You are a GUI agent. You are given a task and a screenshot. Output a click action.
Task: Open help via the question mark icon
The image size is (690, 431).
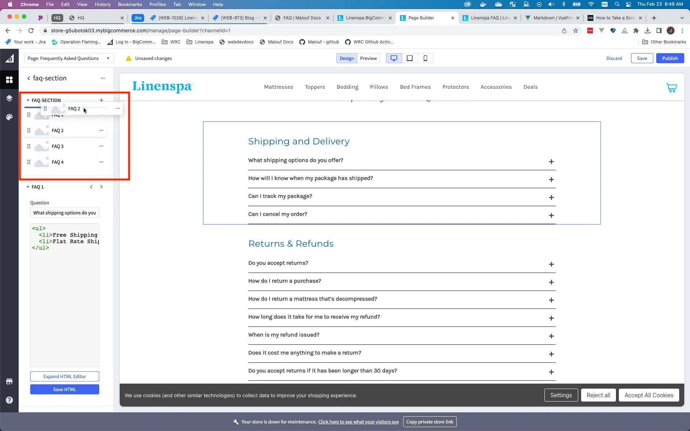(x=9, y=400)
